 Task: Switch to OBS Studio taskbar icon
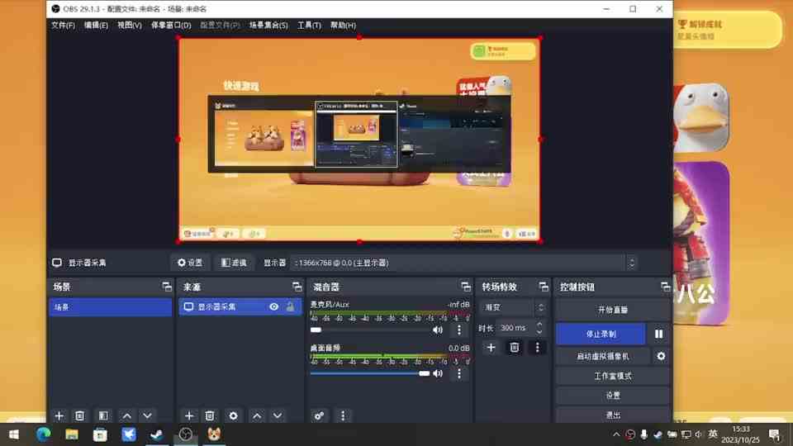(186, 434)
